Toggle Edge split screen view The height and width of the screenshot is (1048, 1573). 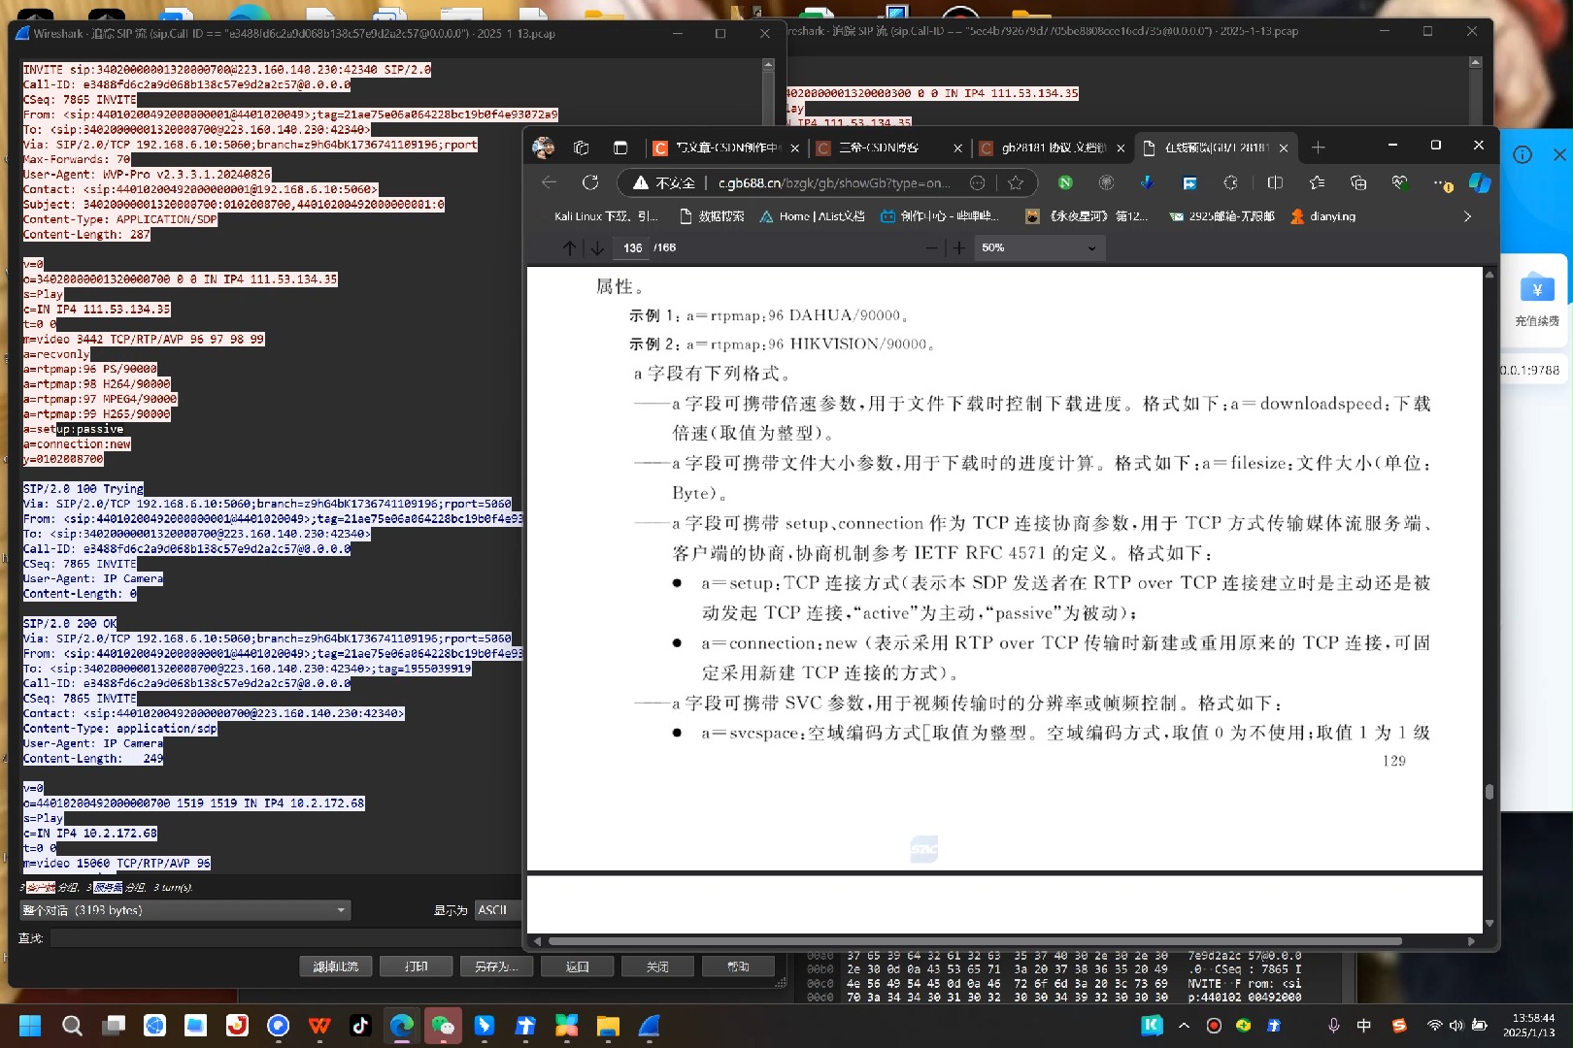coord(1275,182)
